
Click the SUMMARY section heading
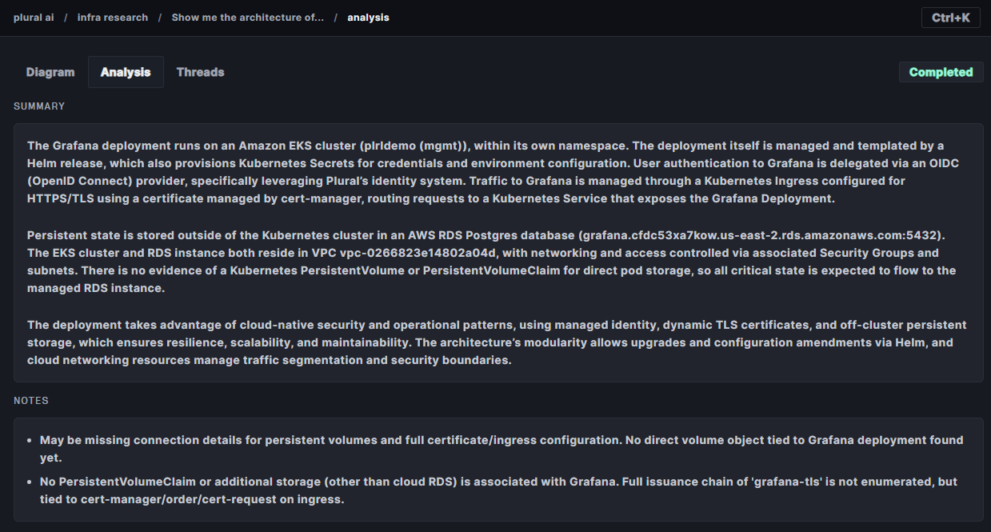pyautogui.click(x=39, y=106)
